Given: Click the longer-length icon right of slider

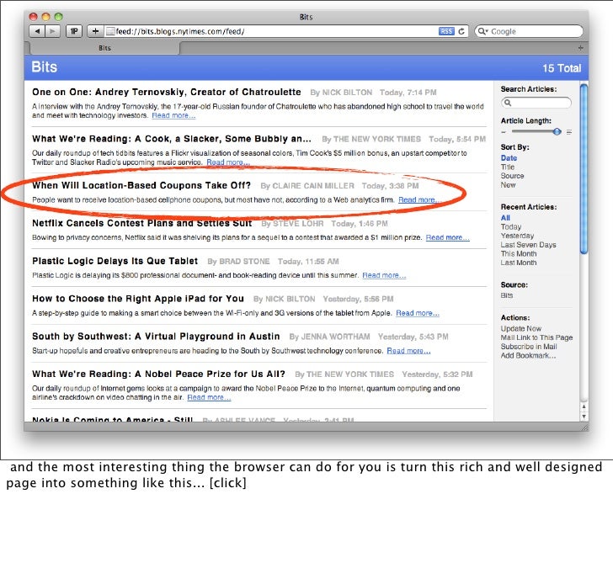Looking at the screenshot, I should [569, 132].
